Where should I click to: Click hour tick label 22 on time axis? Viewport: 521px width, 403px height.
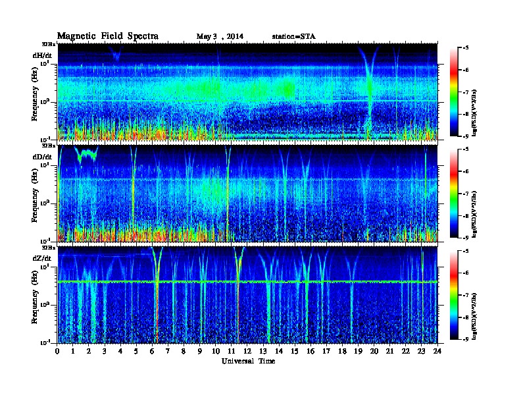coord(406,351)
